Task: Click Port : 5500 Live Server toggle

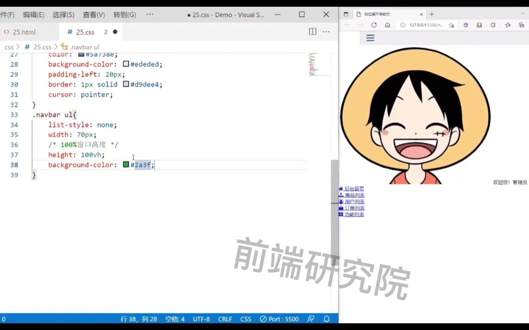Action: [x=279, y=319]
